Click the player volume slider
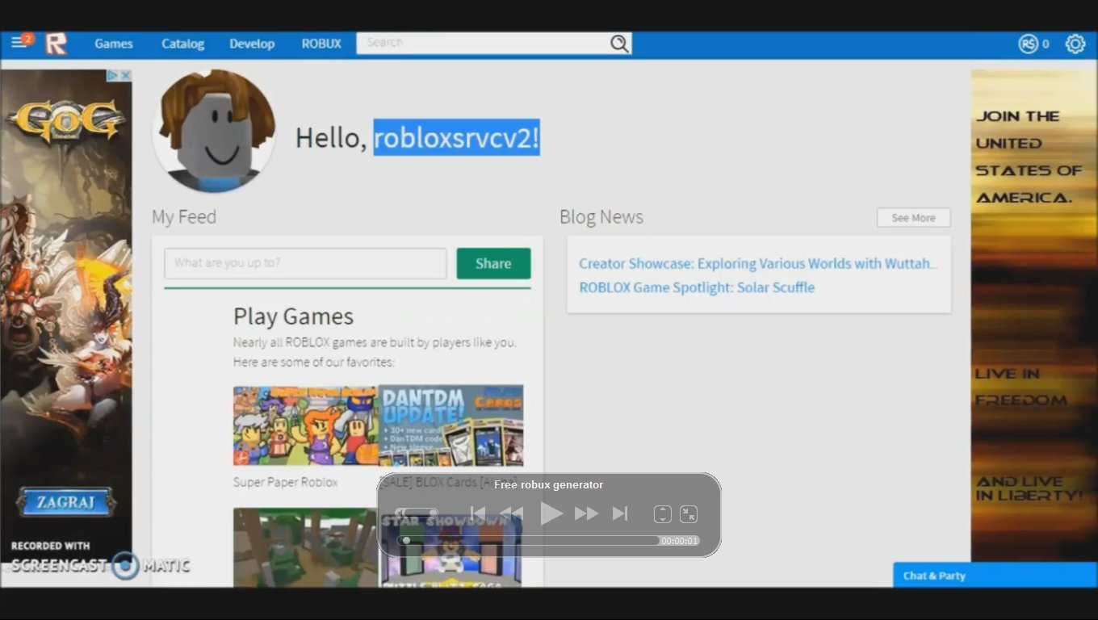 coord(417,513)
